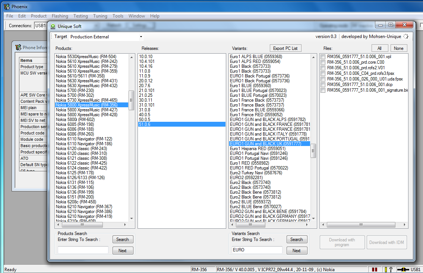This screenshot has width=423, height=273.
Task: Click Next in Products Search
Action: coord(123,250)
